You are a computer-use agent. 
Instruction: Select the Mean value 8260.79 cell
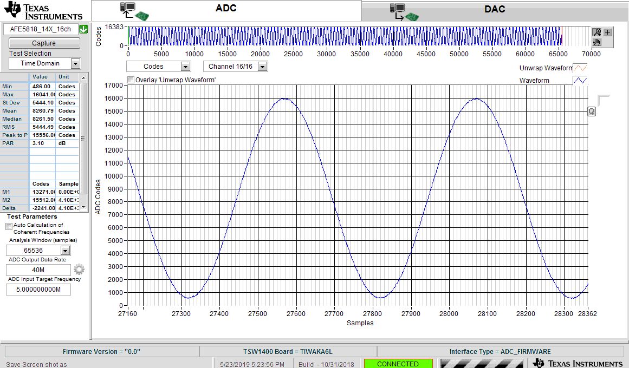click(x=42, y=110)
